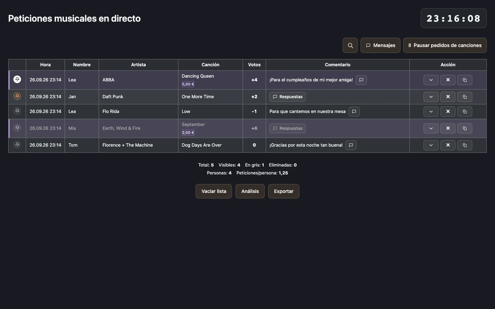Open the search magnifier button
Screen dimensions: 495x309
click(x=350, y=45)
